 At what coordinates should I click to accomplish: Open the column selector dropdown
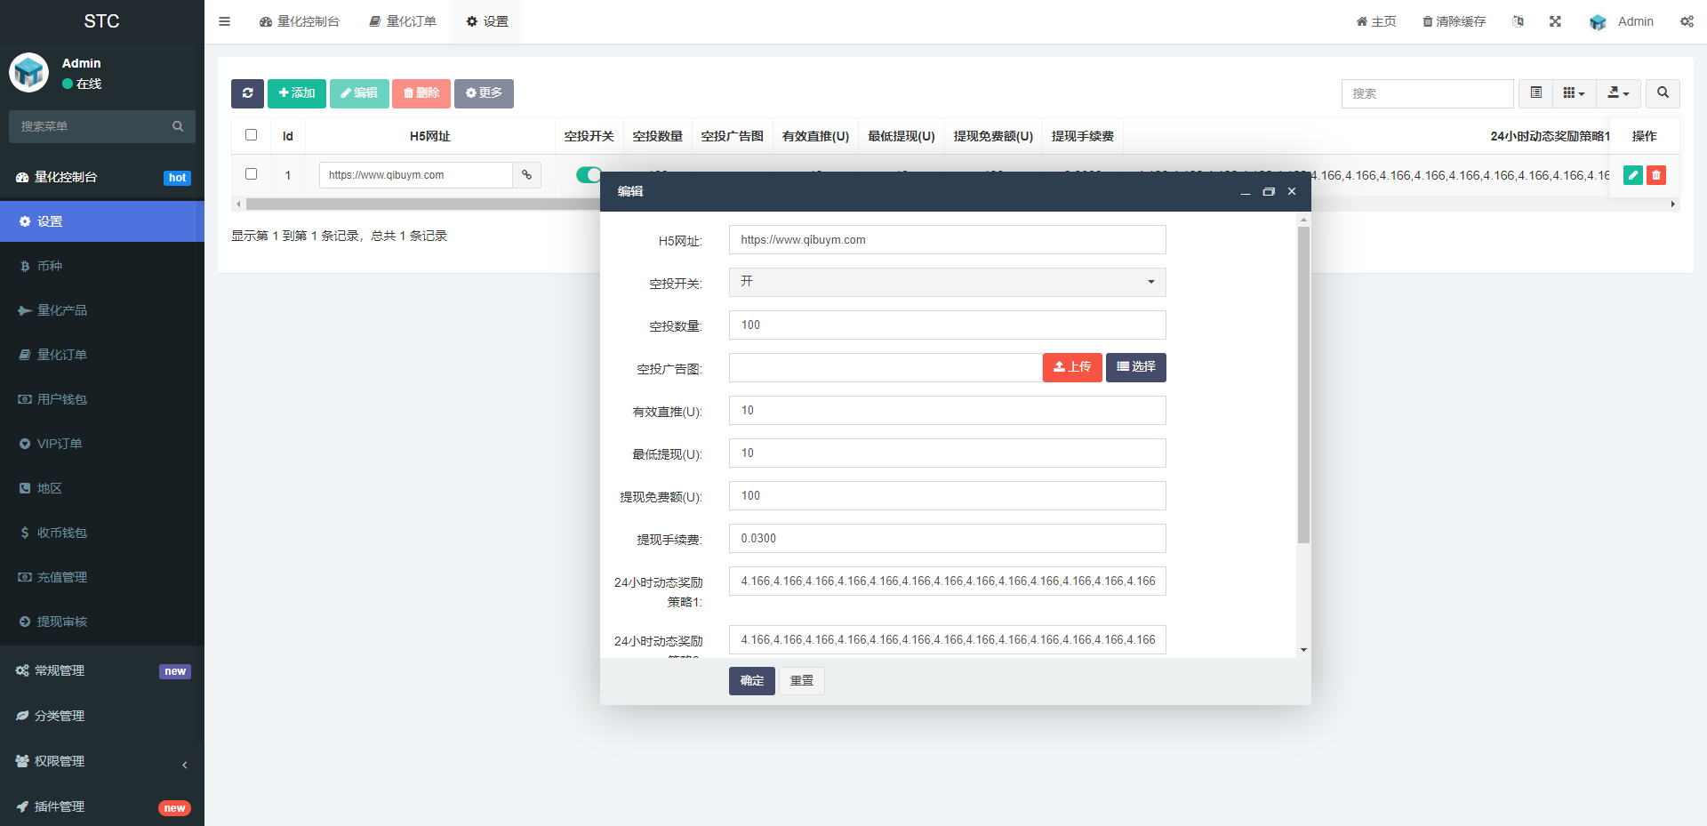(1574, 93)
